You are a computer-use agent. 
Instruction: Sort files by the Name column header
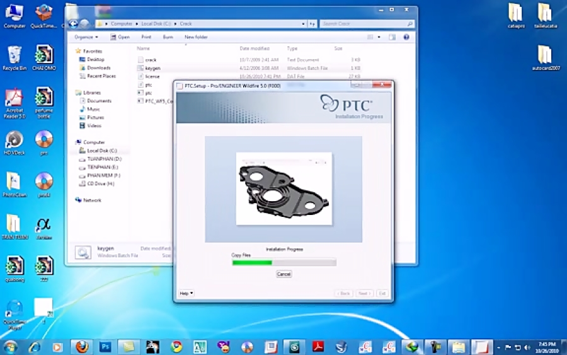(x=143, y=48)
